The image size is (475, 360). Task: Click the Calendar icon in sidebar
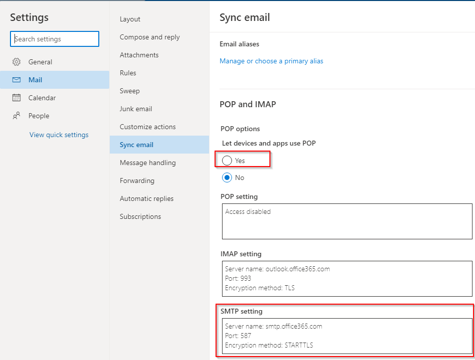[x=16, y=98]
